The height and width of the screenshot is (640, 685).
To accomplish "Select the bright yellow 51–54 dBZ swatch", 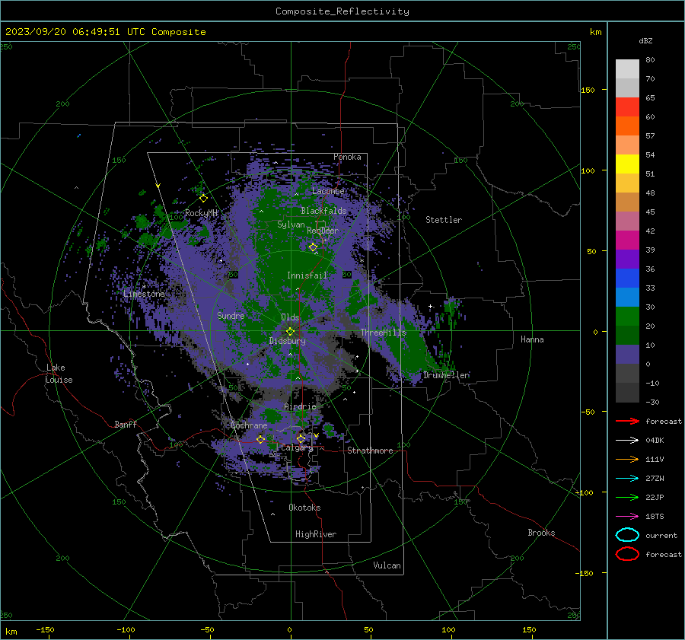I will (627, 164).
